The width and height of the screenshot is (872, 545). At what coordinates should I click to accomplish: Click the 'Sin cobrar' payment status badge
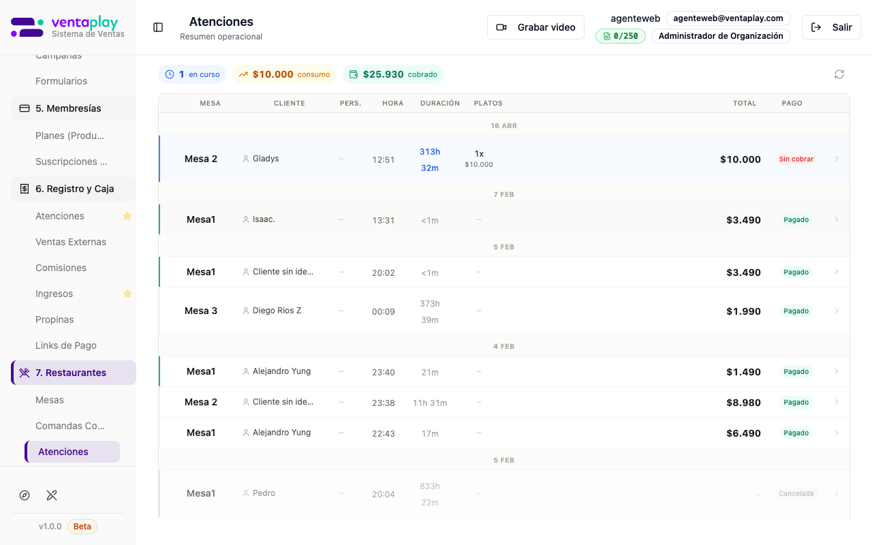coord(796,159)
